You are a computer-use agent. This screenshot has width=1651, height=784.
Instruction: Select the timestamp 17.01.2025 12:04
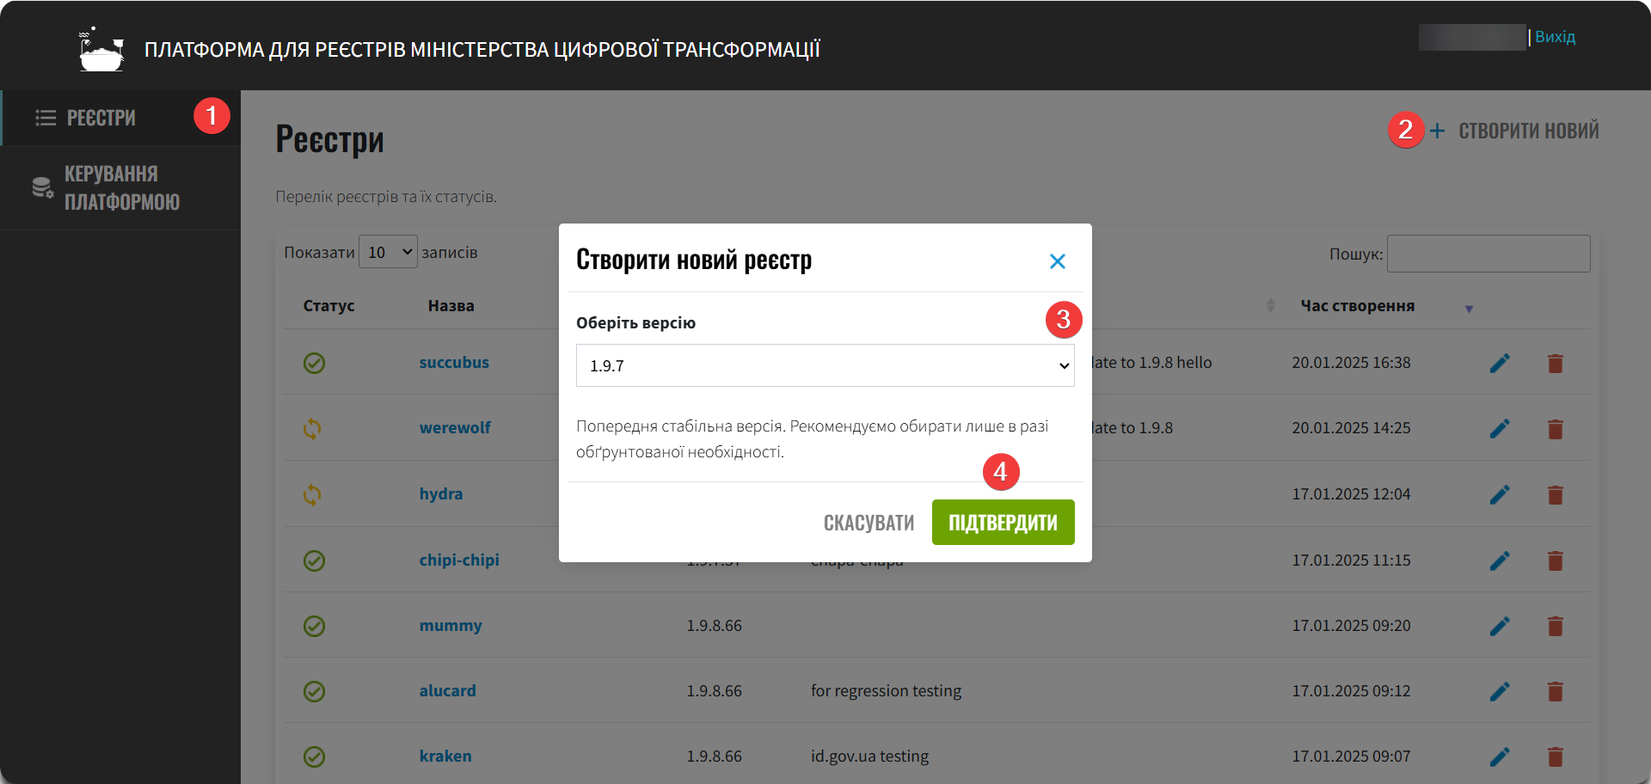(x=1351, y=494)
